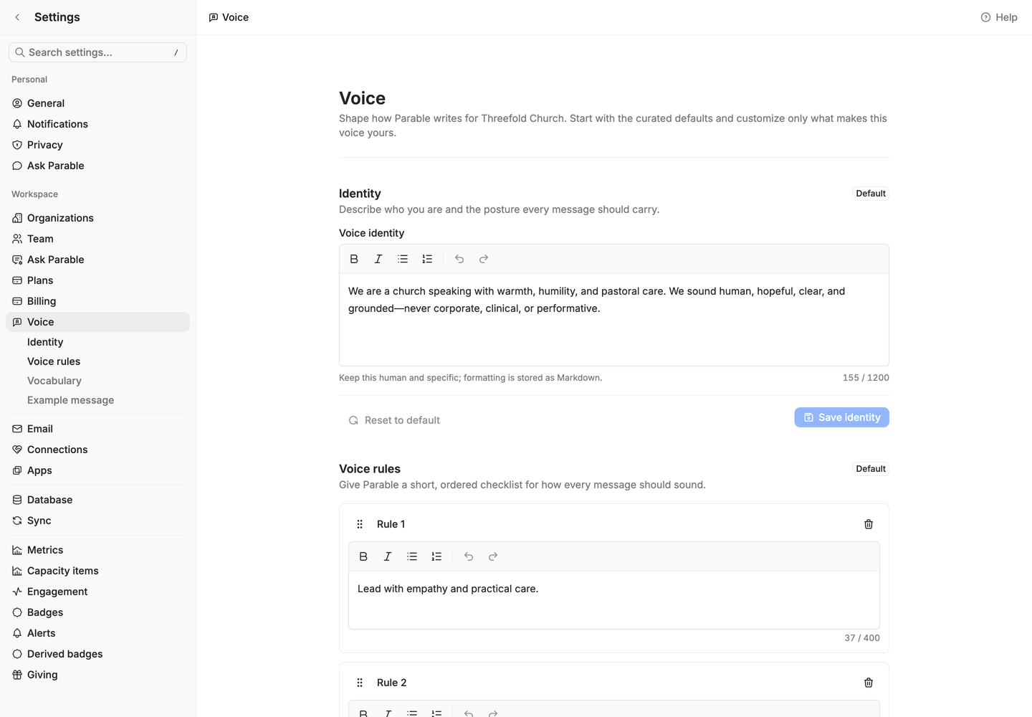Image resolution: width=1032 pixels, height=717 pixels.
Task: Open Giving settings
Action: click(97, 675)
